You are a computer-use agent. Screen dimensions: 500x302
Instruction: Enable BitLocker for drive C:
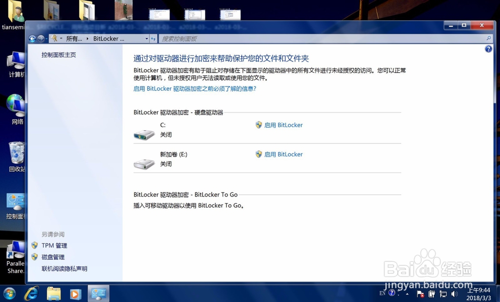click(x=283, y=125)
